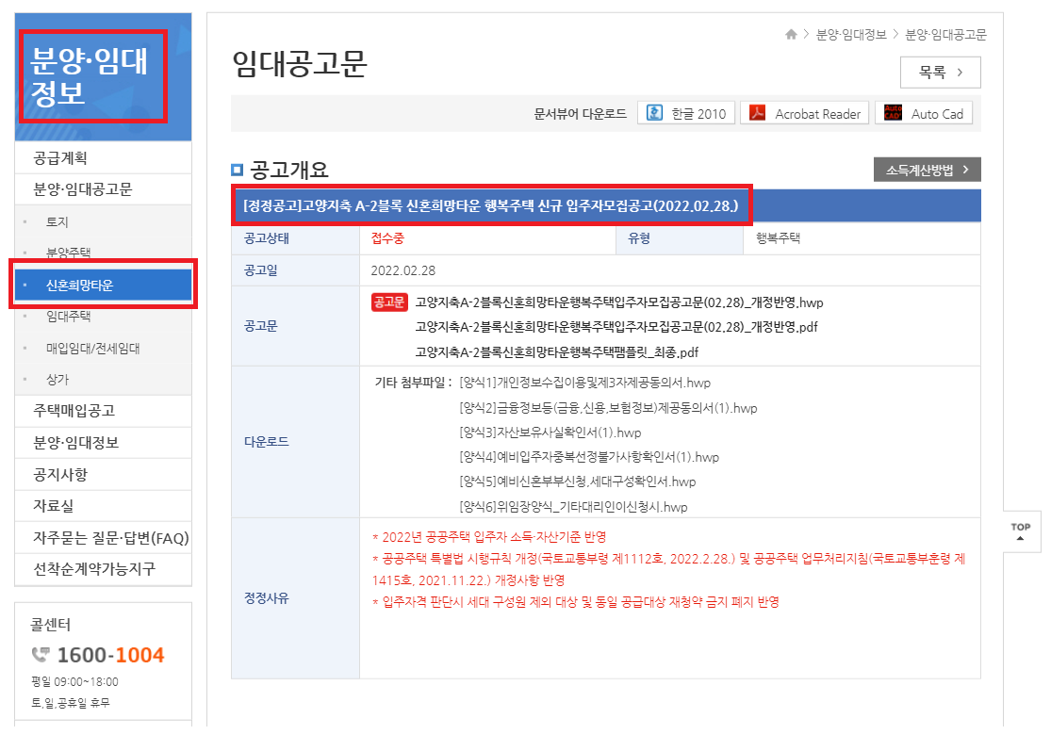Download [양식1]개인정보수집이용및제3자제공동의서.hwp
1051x751 pixels.
click(x=584, y=383)
